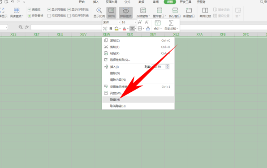The height and width of the screenshot is (168, 267).
Task: Toggle the 编辑栏 checkbox
Action: point(30,9)
